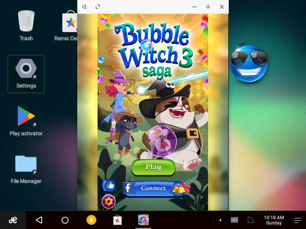Viewport: 306px width, 229px height.
Task: Select the Bubble Witch 3 taskbar icon
Action: tap(143, 220)
